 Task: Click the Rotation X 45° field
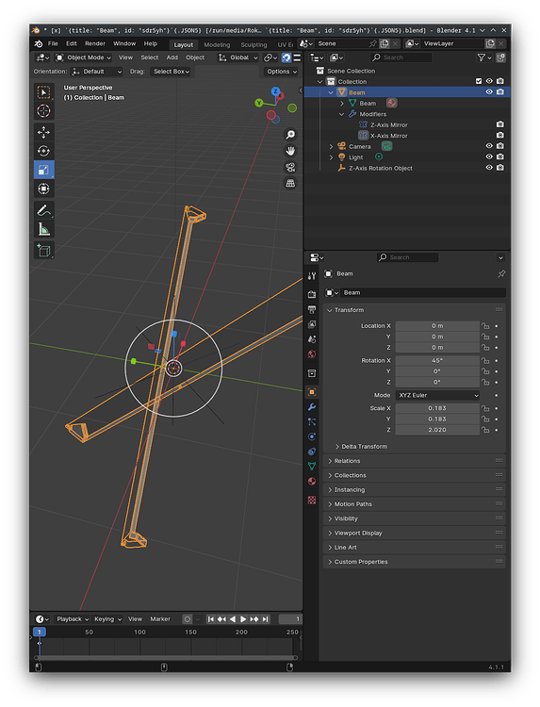pyautogui.click(x=437, y=361)
